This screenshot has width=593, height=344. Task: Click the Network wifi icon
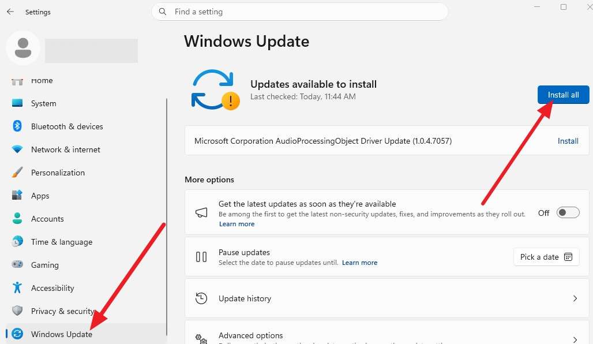17,149
